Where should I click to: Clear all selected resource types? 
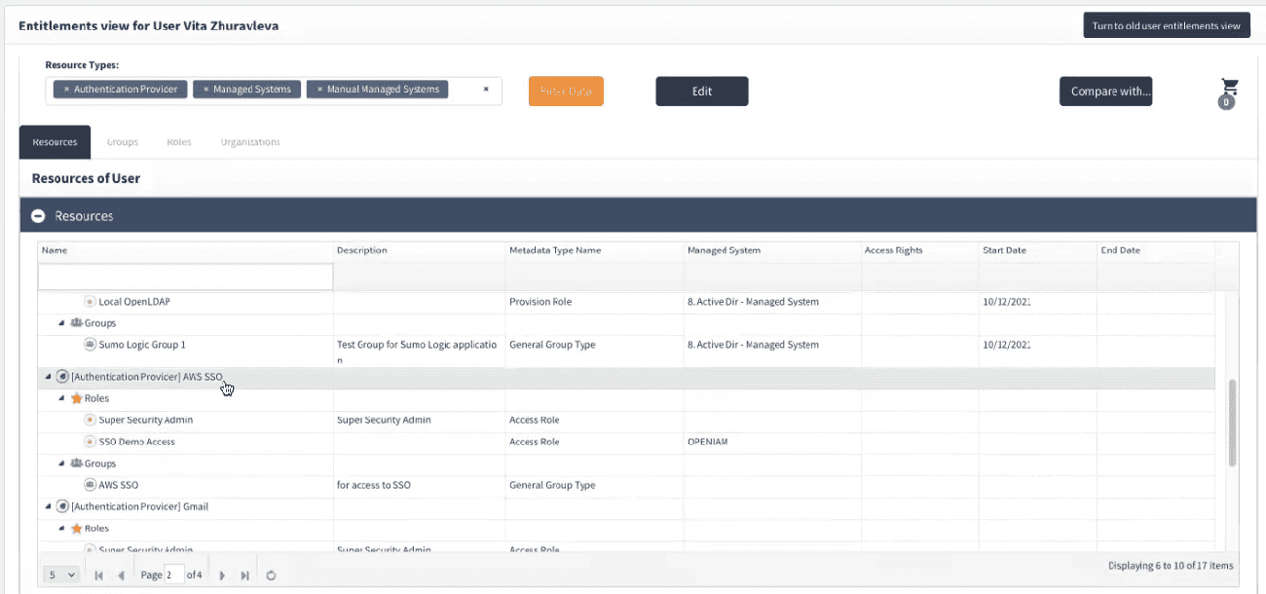(486, 90)
